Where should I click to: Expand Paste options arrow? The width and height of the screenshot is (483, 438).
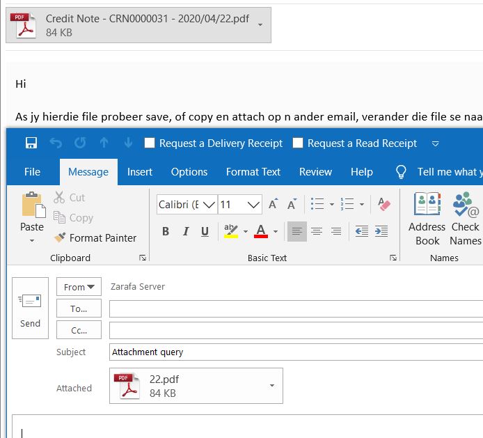(32, 240)
